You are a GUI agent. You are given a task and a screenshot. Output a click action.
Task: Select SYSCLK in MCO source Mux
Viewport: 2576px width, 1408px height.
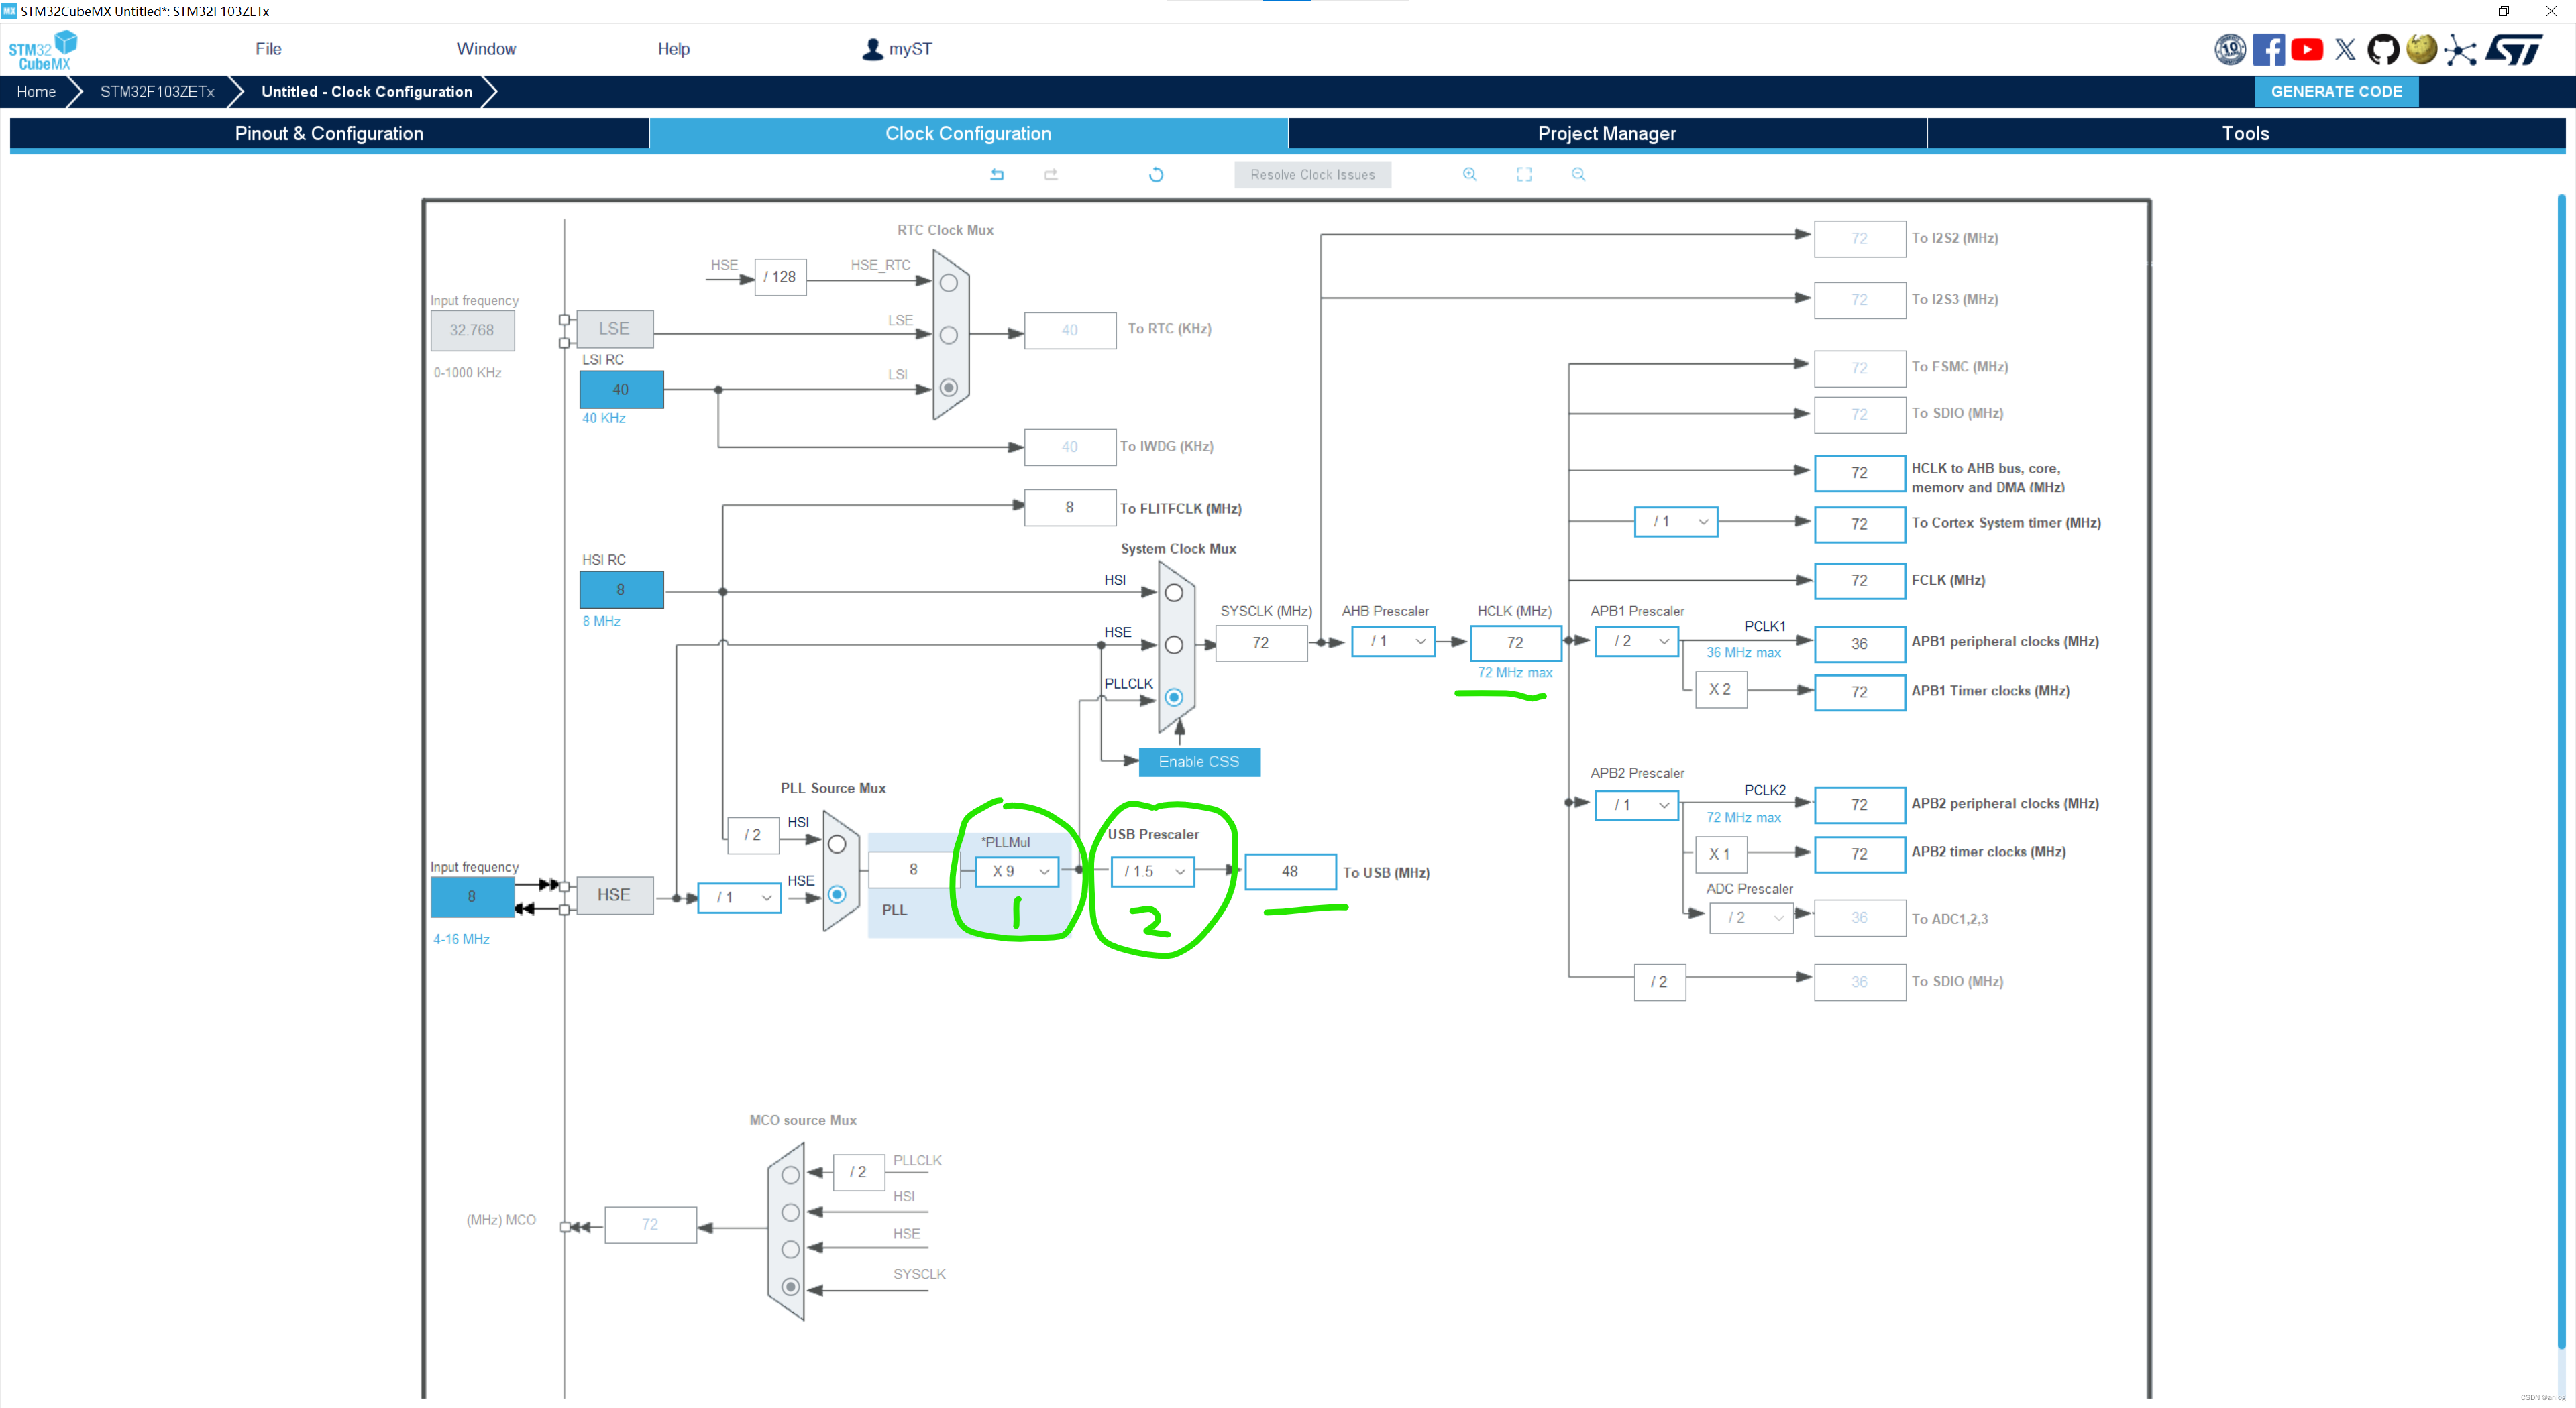pyautogui.click(x=790, y=1287)
